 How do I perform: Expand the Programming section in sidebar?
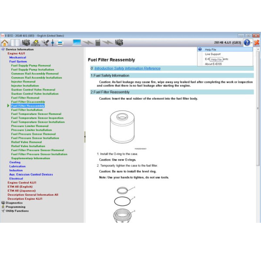pyautogui.click(x=15, y=207)
